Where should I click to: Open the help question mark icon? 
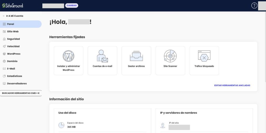coord(254,6)
